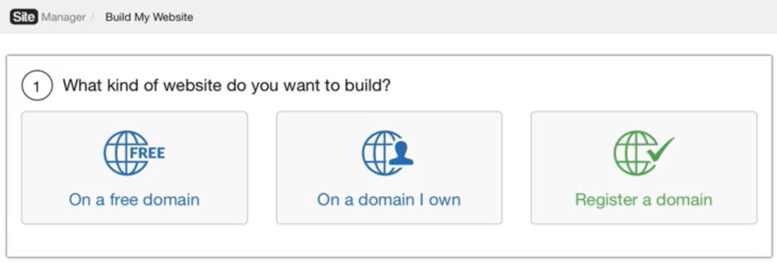
Task: Click the green globe with checkmark icon
Action: (x=643, y=153)
